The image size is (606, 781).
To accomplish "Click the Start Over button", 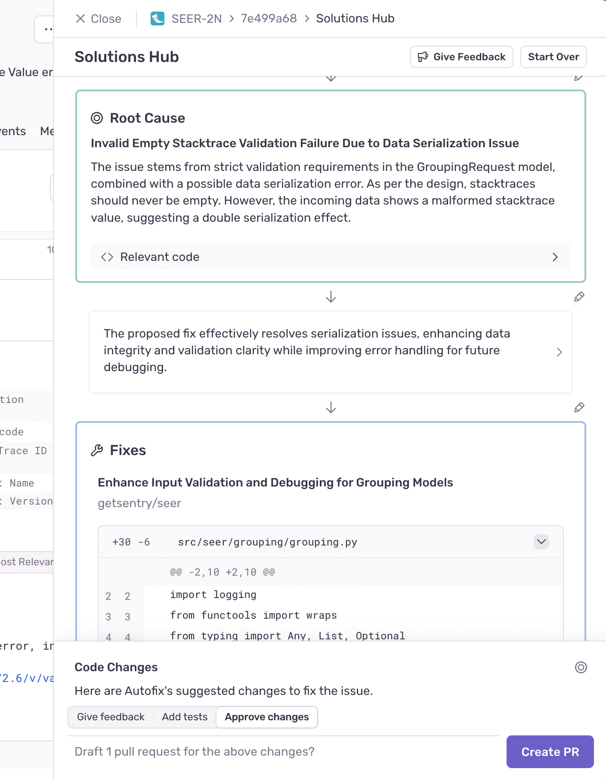I will coord(553,57).
